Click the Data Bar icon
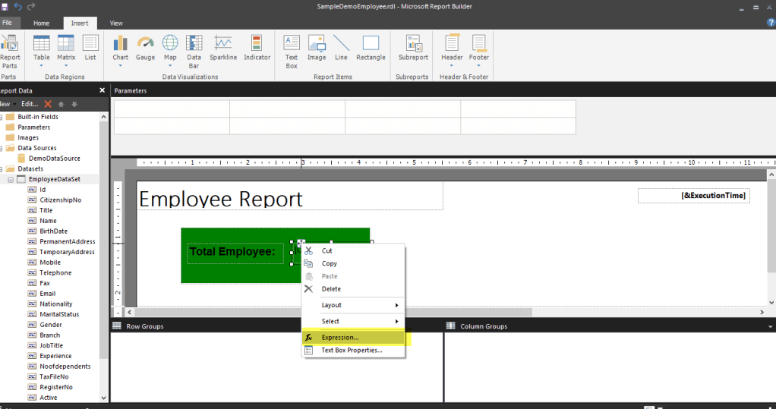 pos(194,49)
